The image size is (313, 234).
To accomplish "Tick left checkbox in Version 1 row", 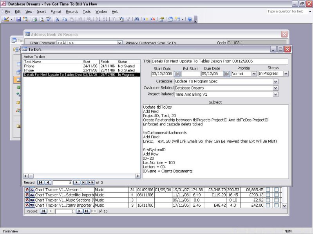I will coord(268,190).
